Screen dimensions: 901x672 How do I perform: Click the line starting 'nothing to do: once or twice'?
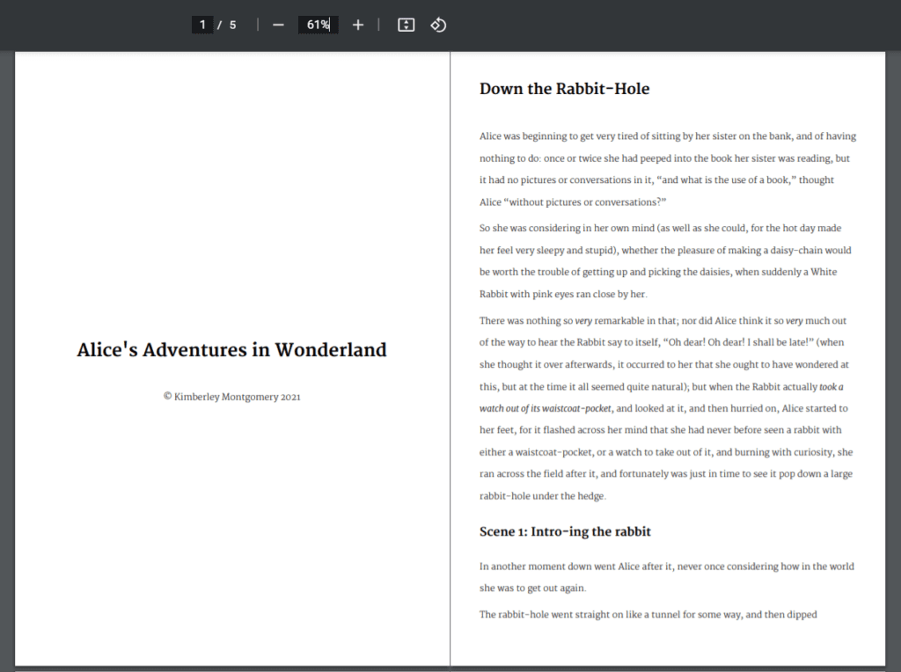pyautogui.click(x=664, y=158)
